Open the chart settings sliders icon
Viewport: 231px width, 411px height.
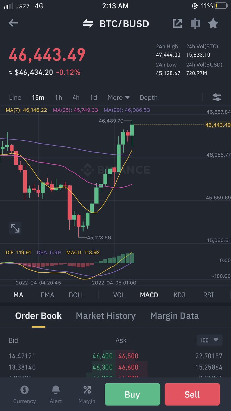(x=217, y=97)
